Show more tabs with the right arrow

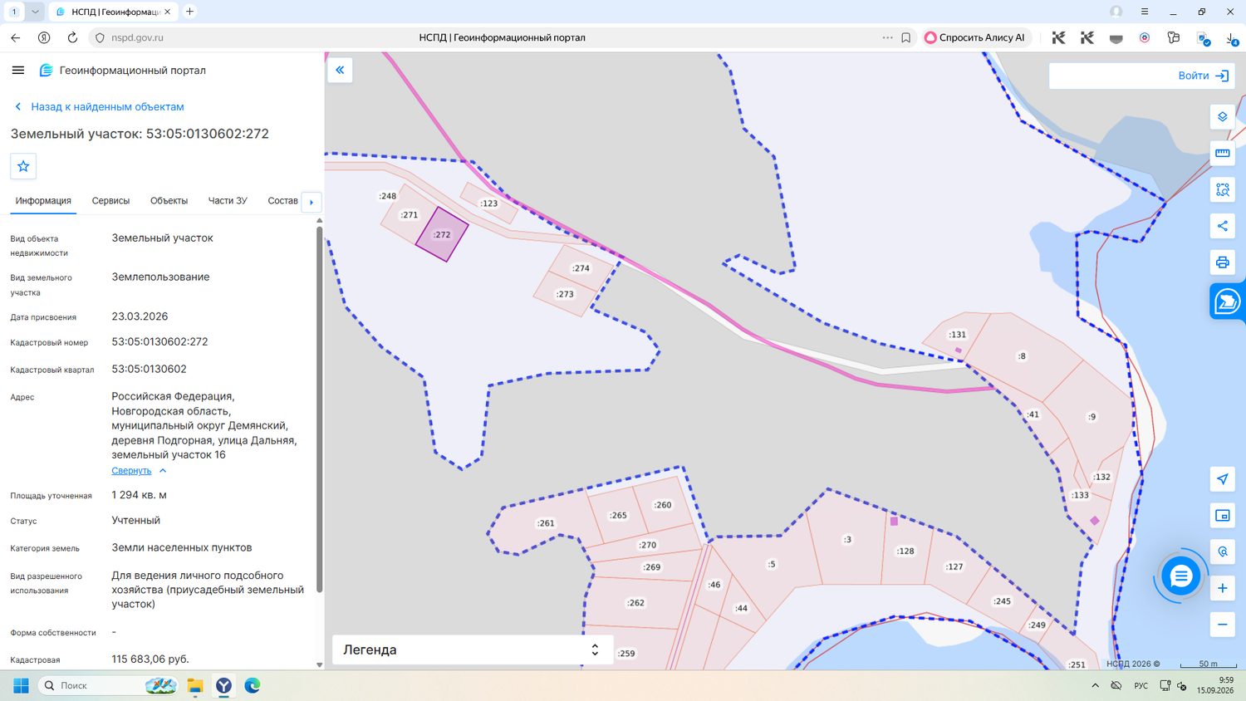(x=311, y=202)
